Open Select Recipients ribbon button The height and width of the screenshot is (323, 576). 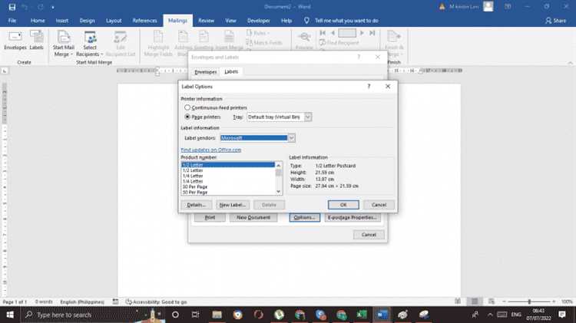[x=90, y=44]
